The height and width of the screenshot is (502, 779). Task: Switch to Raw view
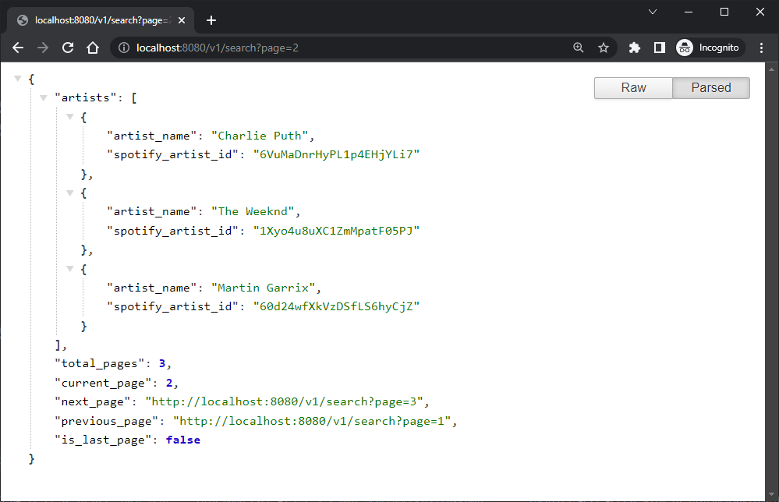632,87
